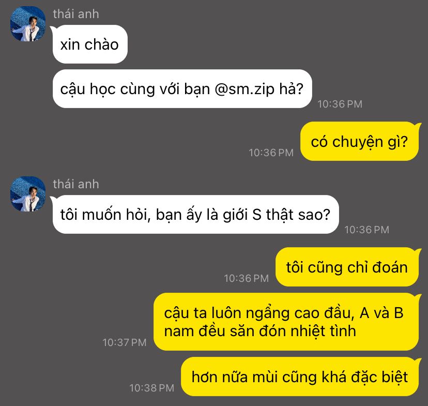The width and height of the screenshot is (428, 406).
Task: Tap the yellow 'có chuyện gì?' bubble
Action: click(x=359, y=141)
